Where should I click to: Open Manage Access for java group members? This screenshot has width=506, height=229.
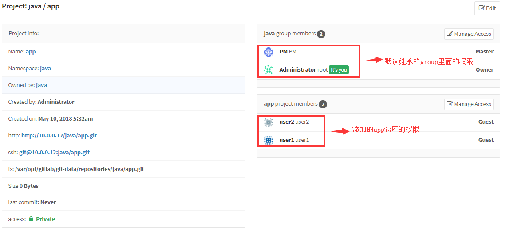click(x=469, y=34)
